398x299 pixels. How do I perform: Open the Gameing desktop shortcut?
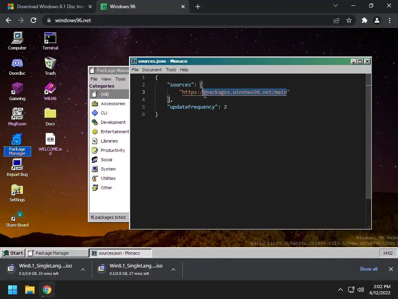[x=17, y=91]
